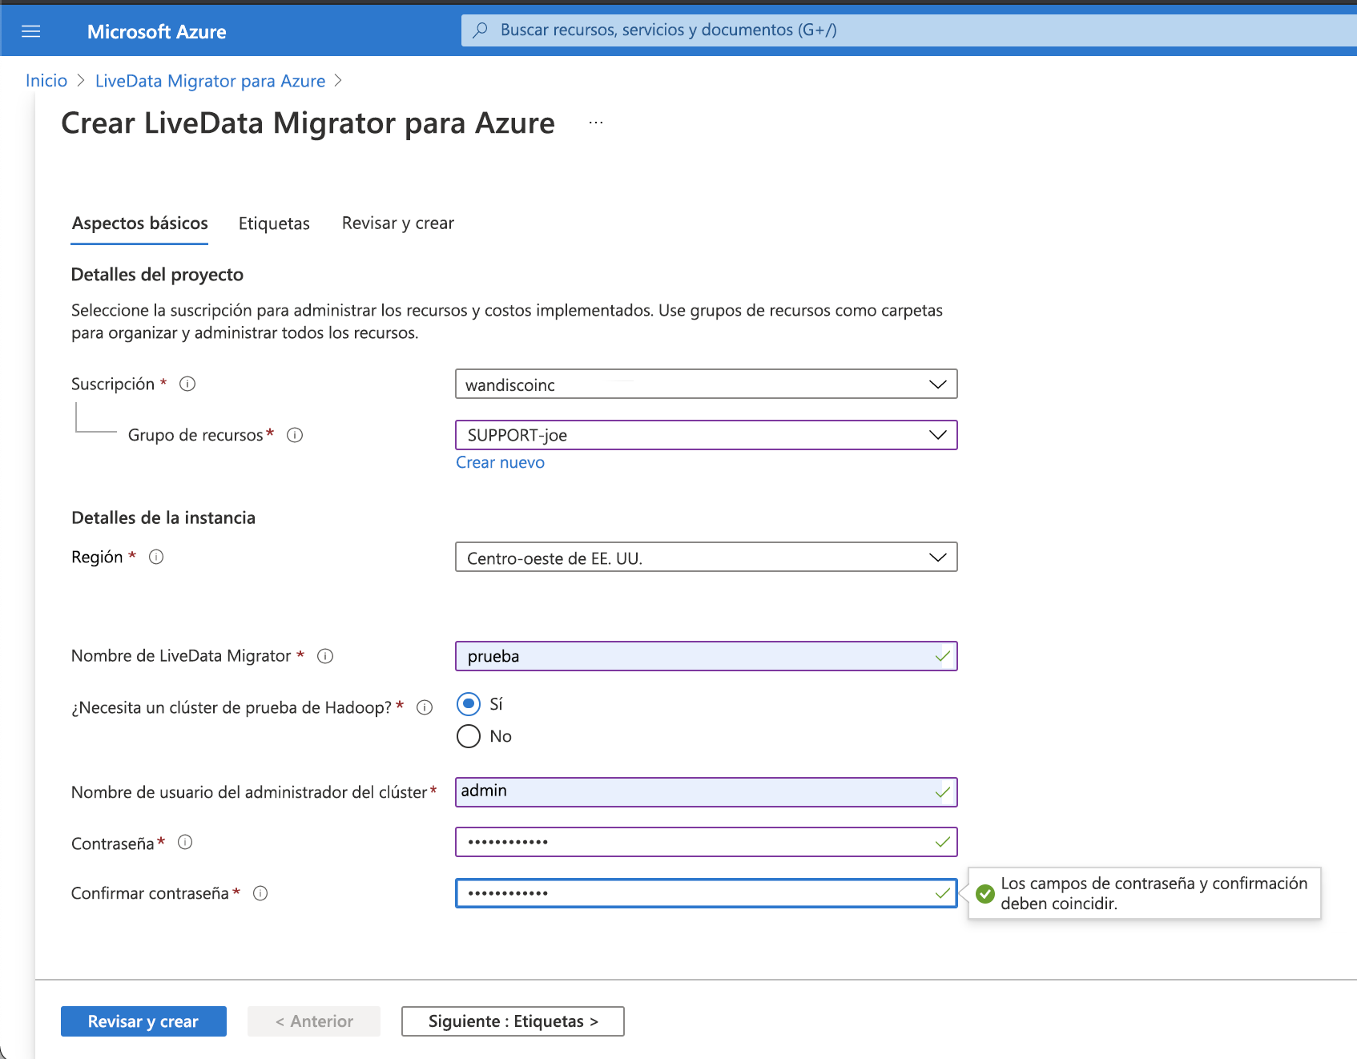
Task: Open the Suscripción dropdown showing wandiscoinc
Action: [706, 384]
